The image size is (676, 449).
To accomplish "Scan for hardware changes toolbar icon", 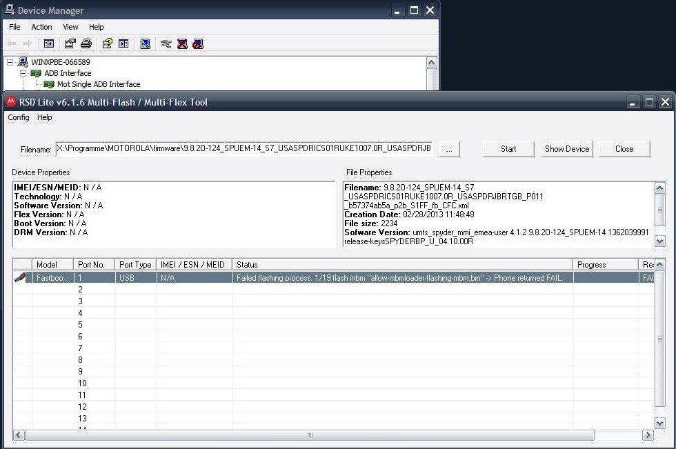I will point(145,43).
